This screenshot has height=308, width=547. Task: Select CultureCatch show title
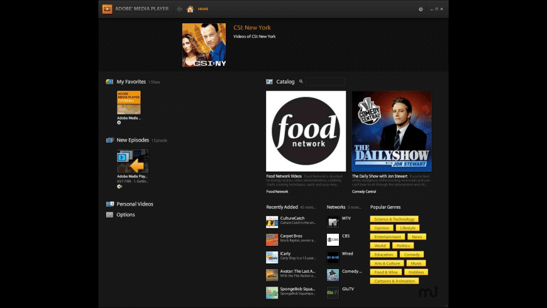click(292, 218)
